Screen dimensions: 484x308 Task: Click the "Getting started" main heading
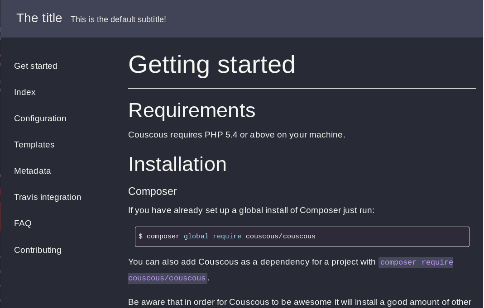pyautogui.click(x=211, y=64)
